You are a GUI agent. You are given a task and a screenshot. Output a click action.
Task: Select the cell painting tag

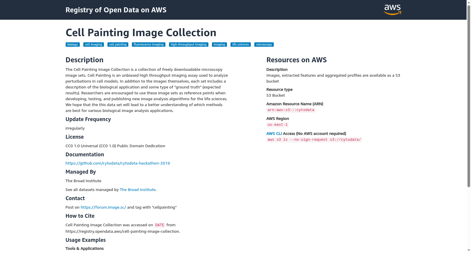[x=118, y=45]
